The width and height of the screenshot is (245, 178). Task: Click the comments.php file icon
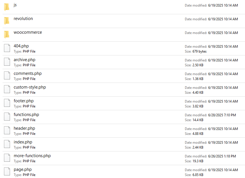tap(7, 76)
